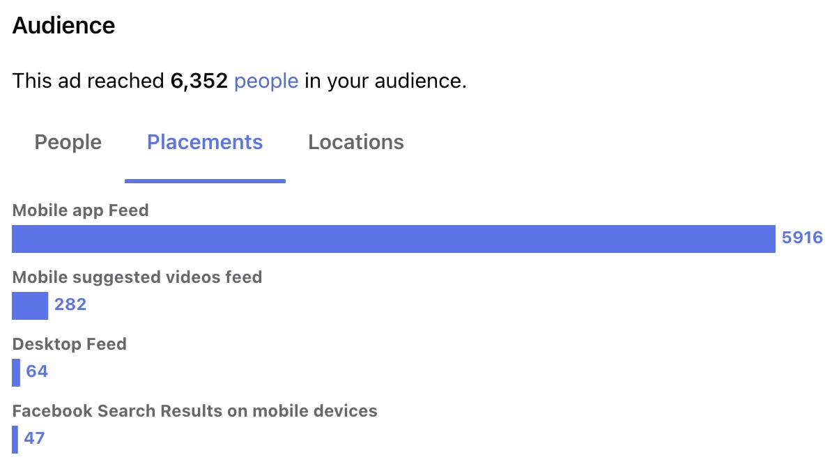Screen dimensions: 839x464
Task: Click the Audience heading
Action: [64, 26]
